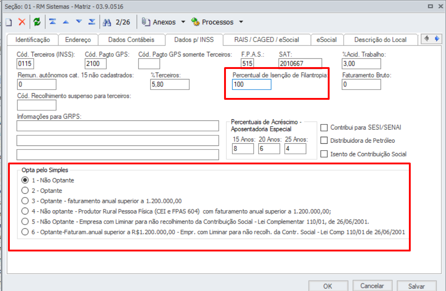Go to last record arrow icon
Screen dimensions: 446x291
pos(92,22)
